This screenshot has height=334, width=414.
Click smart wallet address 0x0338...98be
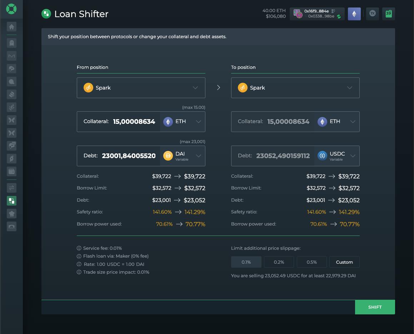pyautogui.click(x=321, y=16)
